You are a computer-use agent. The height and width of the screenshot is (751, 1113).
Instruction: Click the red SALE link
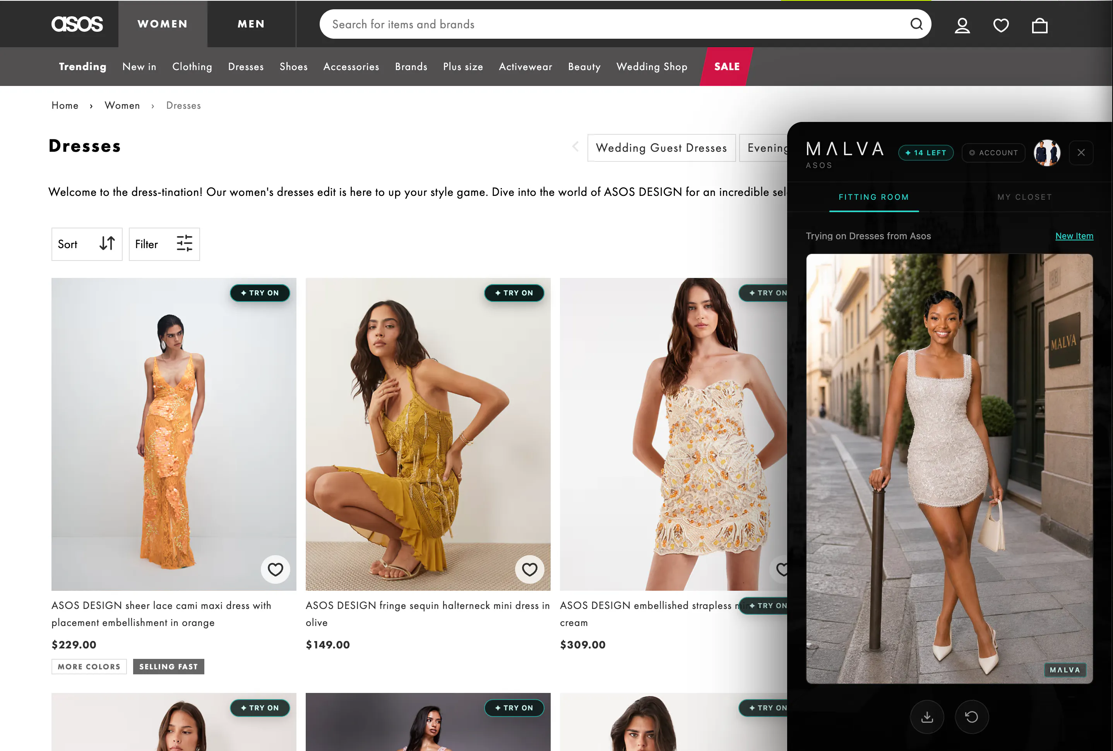coord(727,67)
